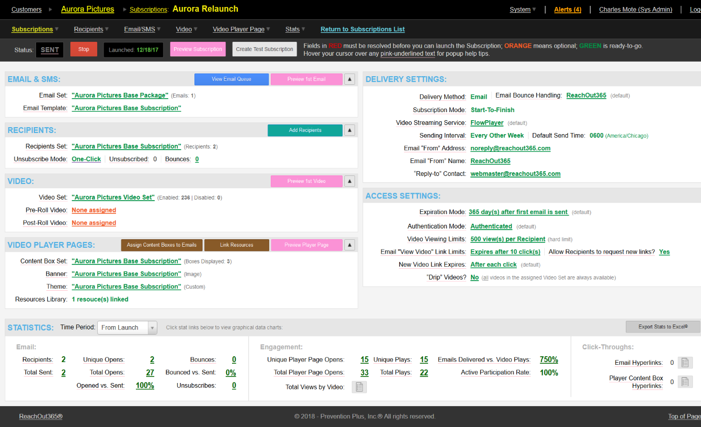Open the Email/SMS menu
701x427 pixels.
click(142, 30)
